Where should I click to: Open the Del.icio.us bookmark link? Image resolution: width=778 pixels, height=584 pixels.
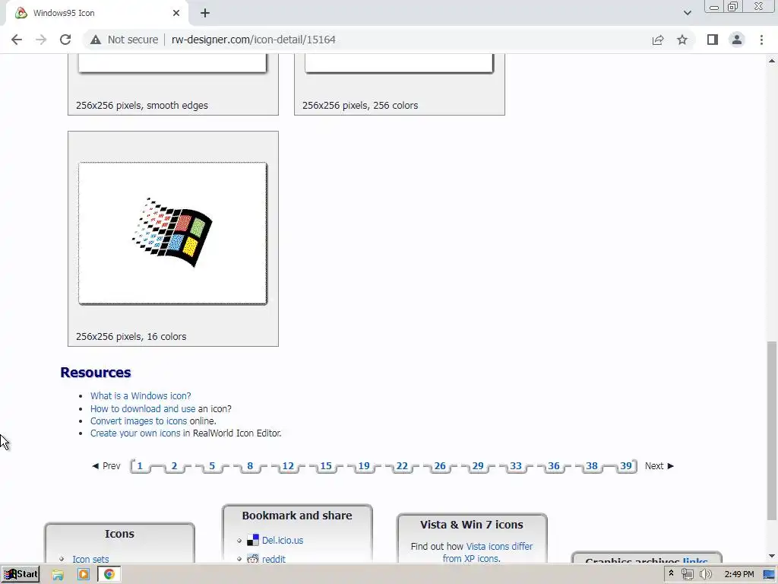(x=283, y=541)
